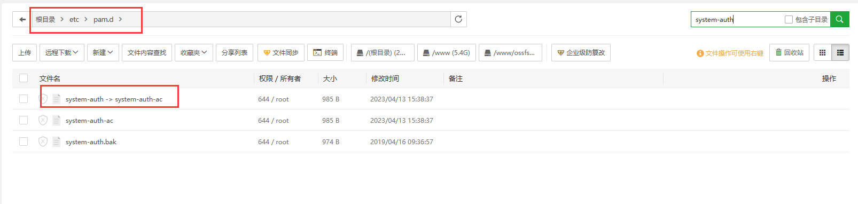858x204 pixels.
Task: Go to pam.d in breadcrumb
Action: tap(103, 19)
